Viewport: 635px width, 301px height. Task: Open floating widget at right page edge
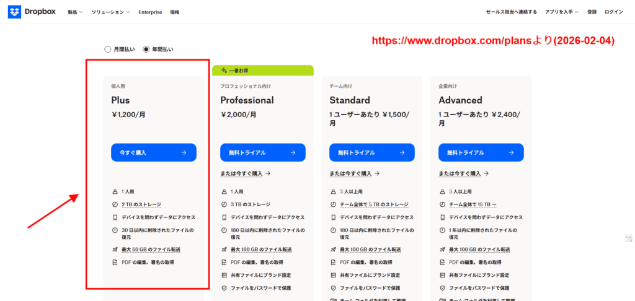click(x=628, y=238)
